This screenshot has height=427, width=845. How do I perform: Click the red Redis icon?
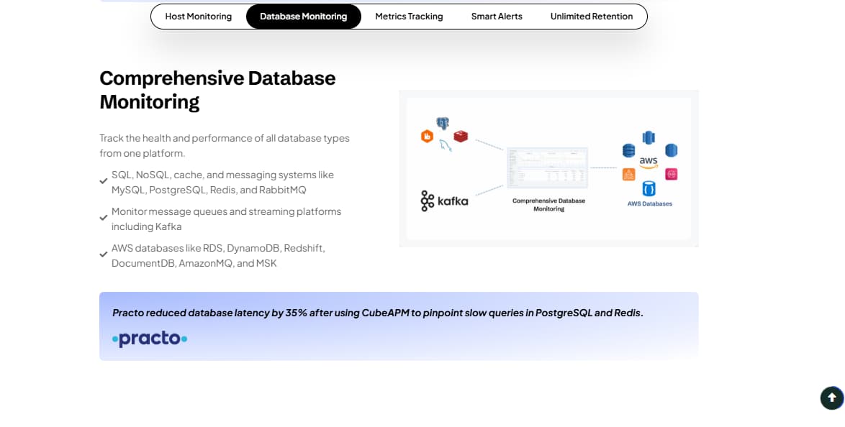461,137
